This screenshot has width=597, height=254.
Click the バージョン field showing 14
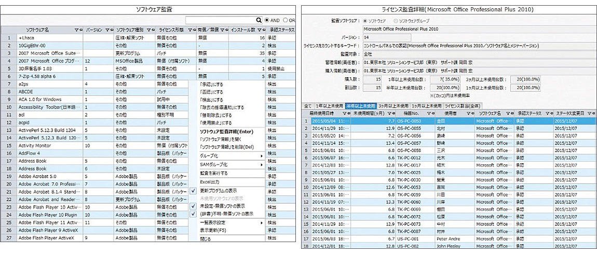pyautogui.click(x=387, y=37)
